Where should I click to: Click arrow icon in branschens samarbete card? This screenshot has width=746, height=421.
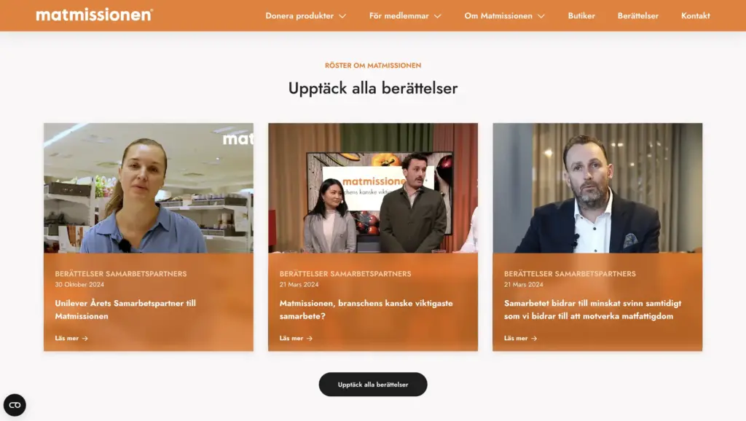309,338
